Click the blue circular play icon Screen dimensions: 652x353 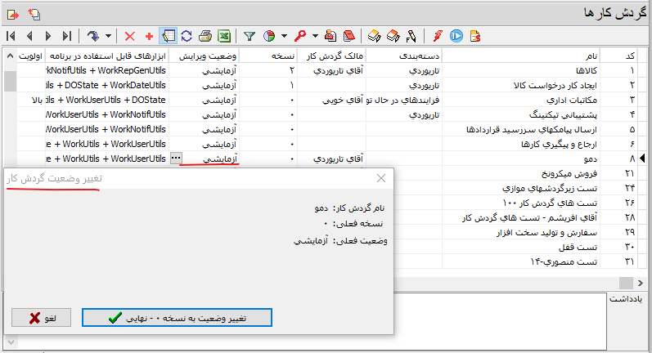pos(456,36)
